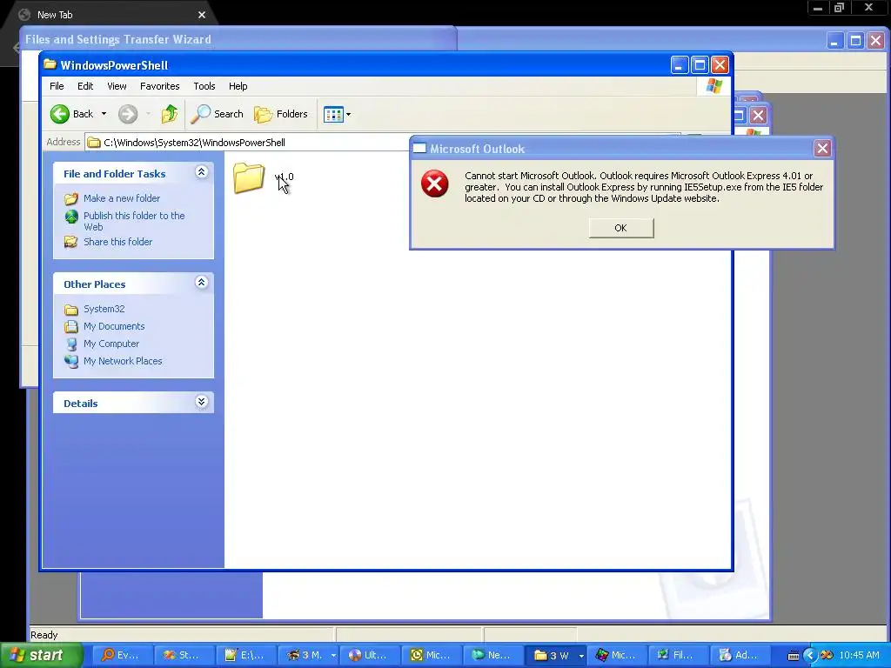Open the View menu
Image resolution: width=891 pixels, height=668 pixels.
(117, 86)
